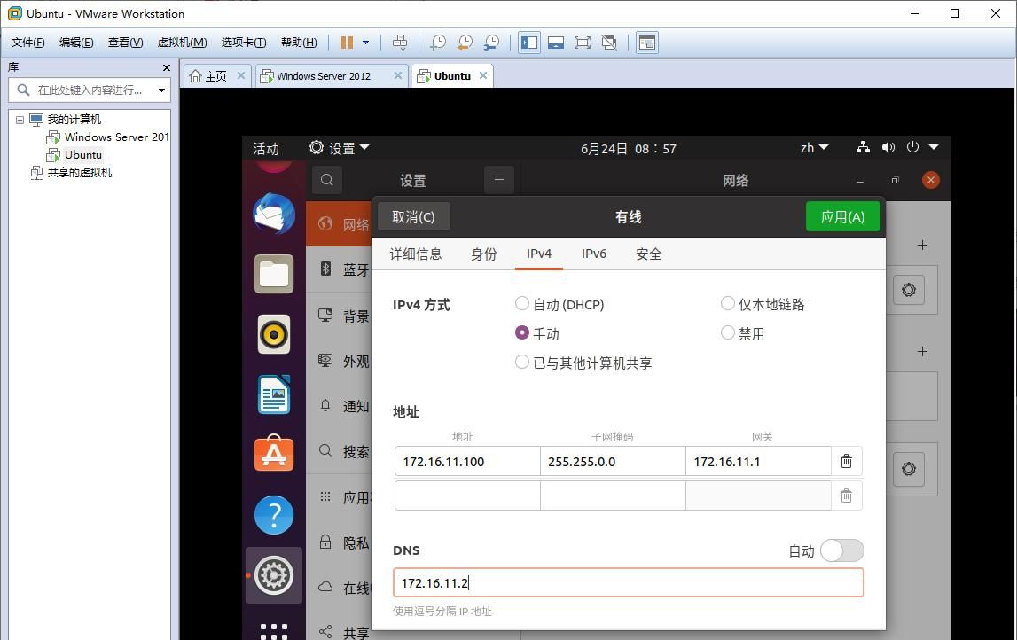Take a snapshot of the virtual machine
The width and height of the screenshot is (1017, 640).
point(437,42)
